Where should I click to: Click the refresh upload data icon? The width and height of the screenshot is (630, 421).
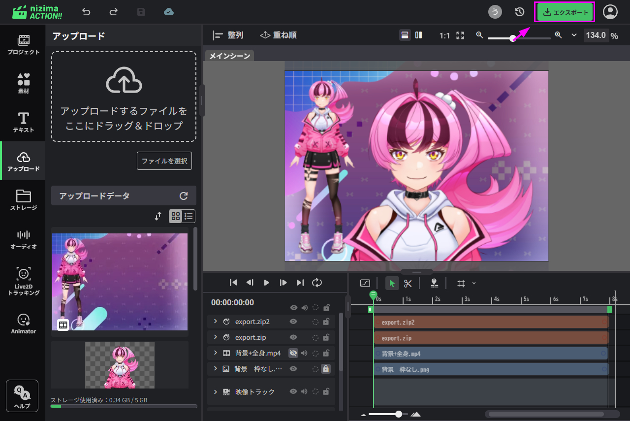[184, 196]
